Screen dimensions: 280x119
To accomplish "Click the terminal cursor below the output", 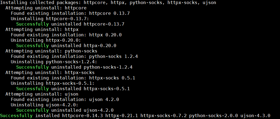I will coord(118,118).
